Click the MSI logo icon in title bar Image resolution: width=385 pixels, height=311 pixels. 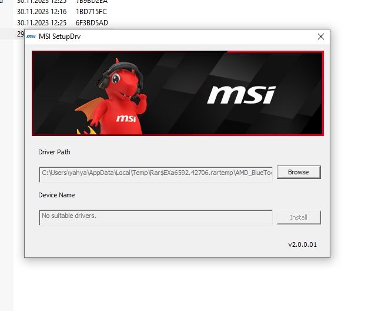31,37
